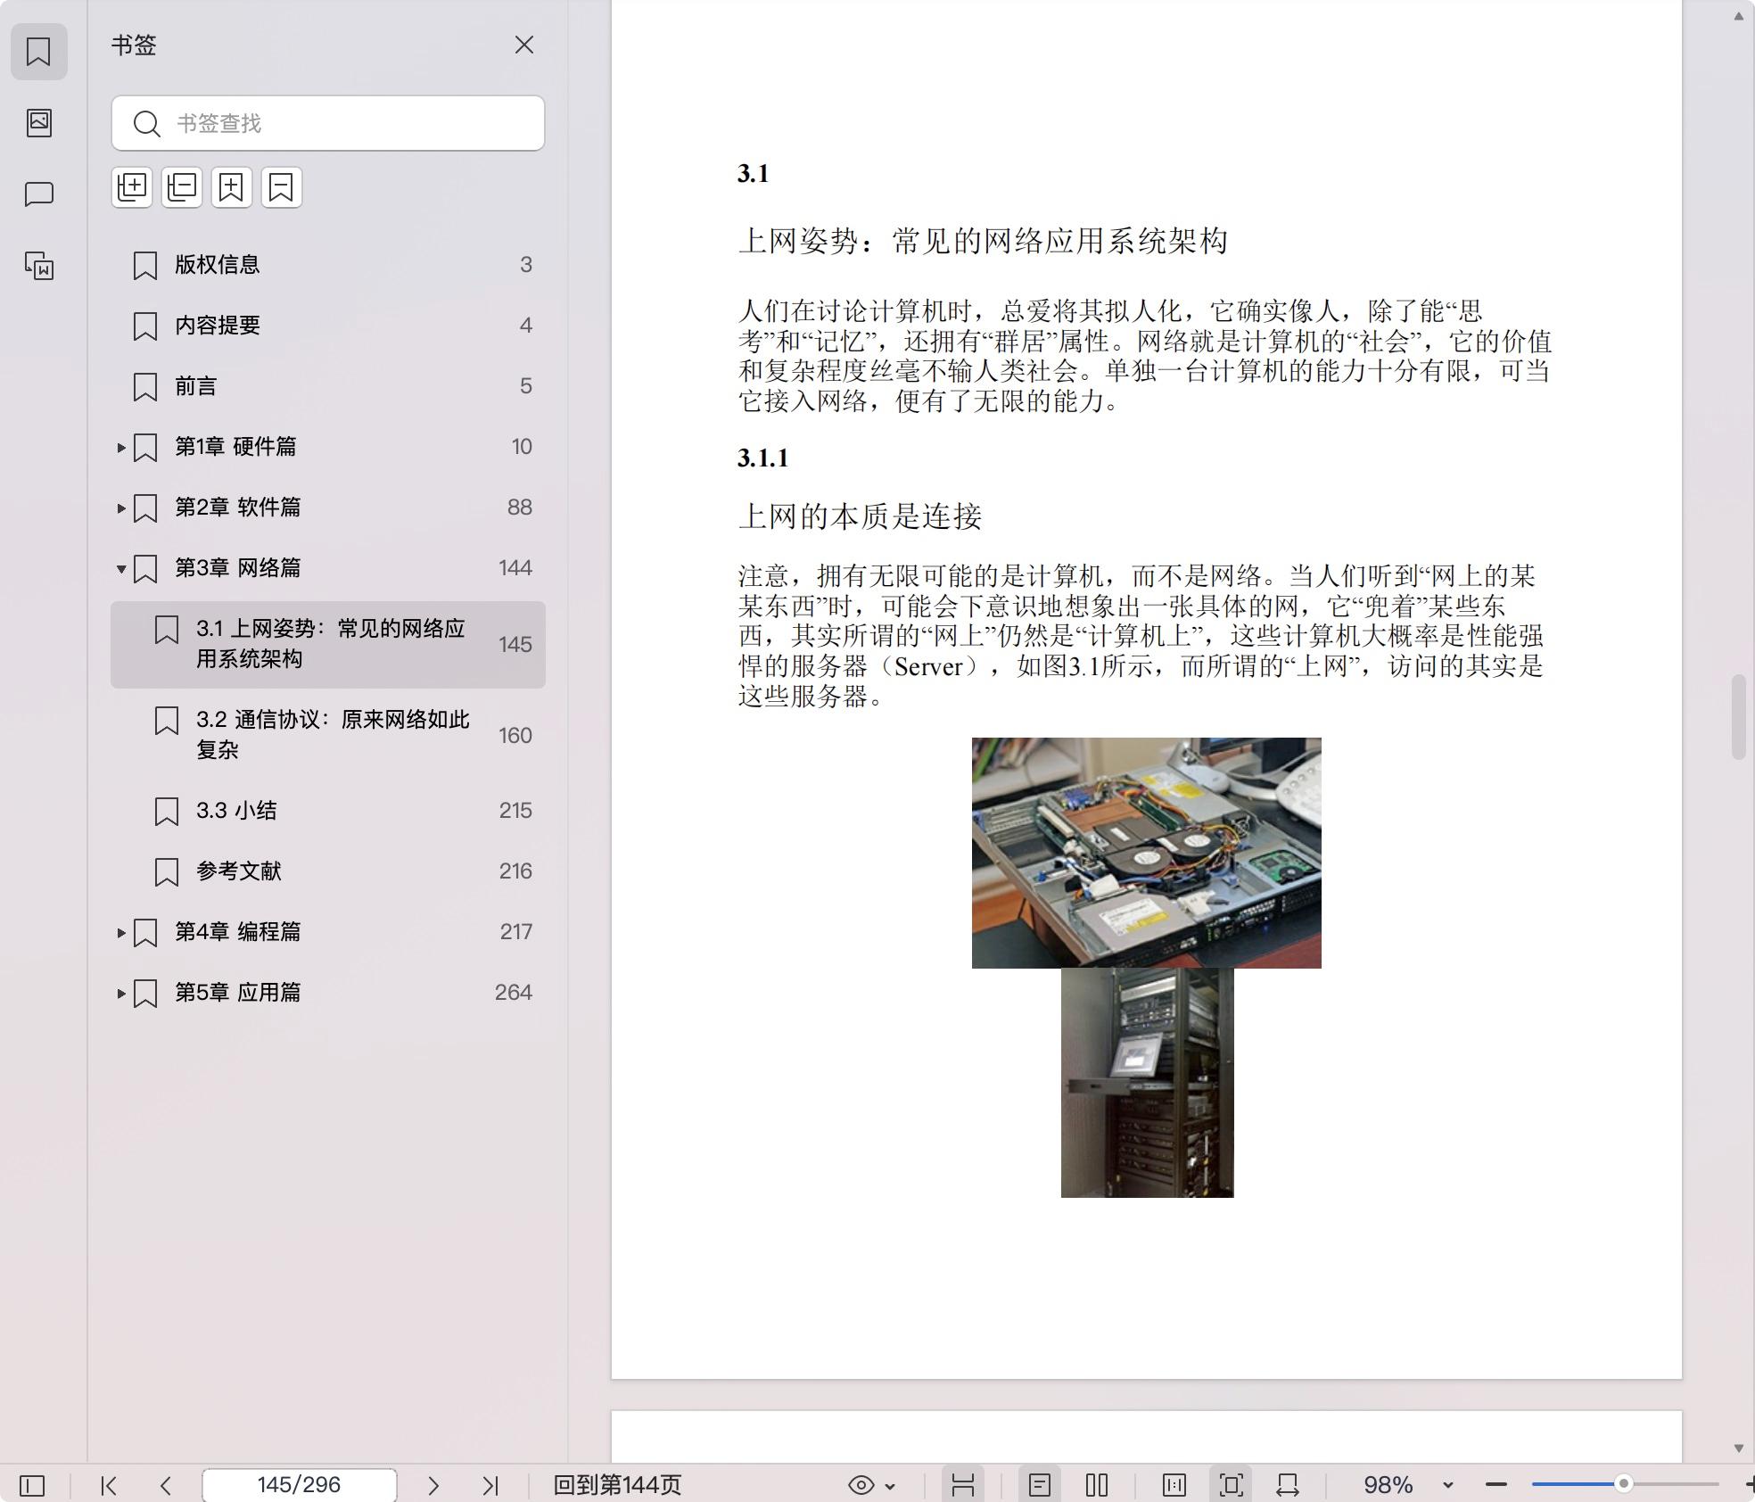Go to the last page
This screenshot has width=1755, height=1502.
pyautogui.click(x=490, y=1485)
